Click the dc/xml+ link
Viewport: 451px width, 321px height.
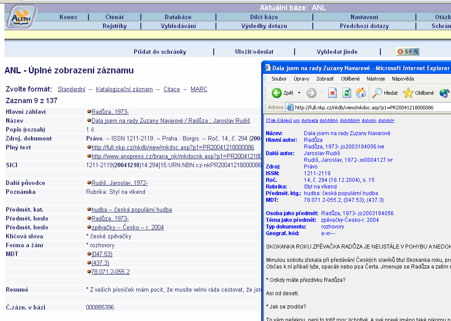386,120
